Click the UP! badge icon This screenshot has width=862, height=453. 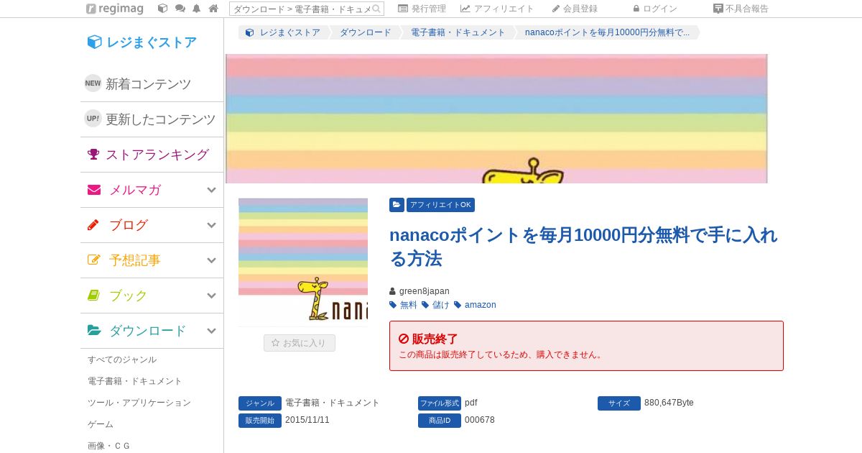pyautogui.click(x=93, y=119)
